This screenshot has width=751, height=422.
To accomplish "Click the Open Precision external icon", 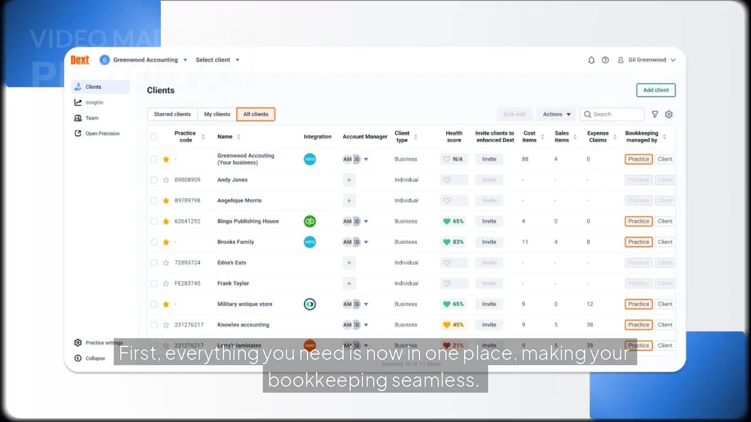I will point(78,134).
